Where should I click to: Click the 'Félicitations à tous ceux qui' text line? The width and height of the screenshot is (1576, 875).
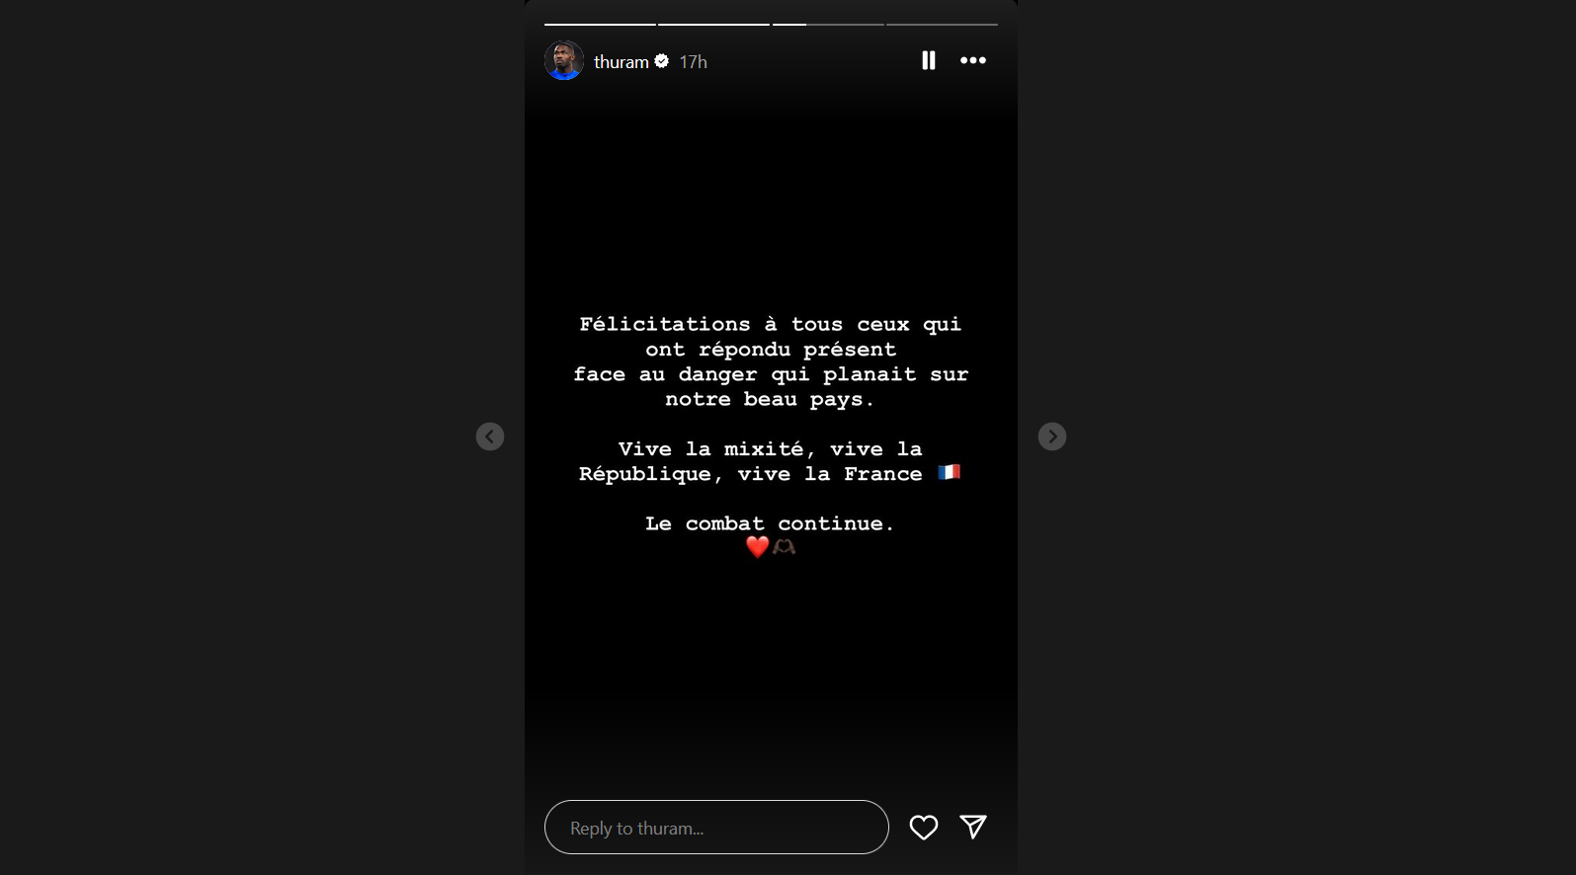pyautogui.click(x=770, y=324)
